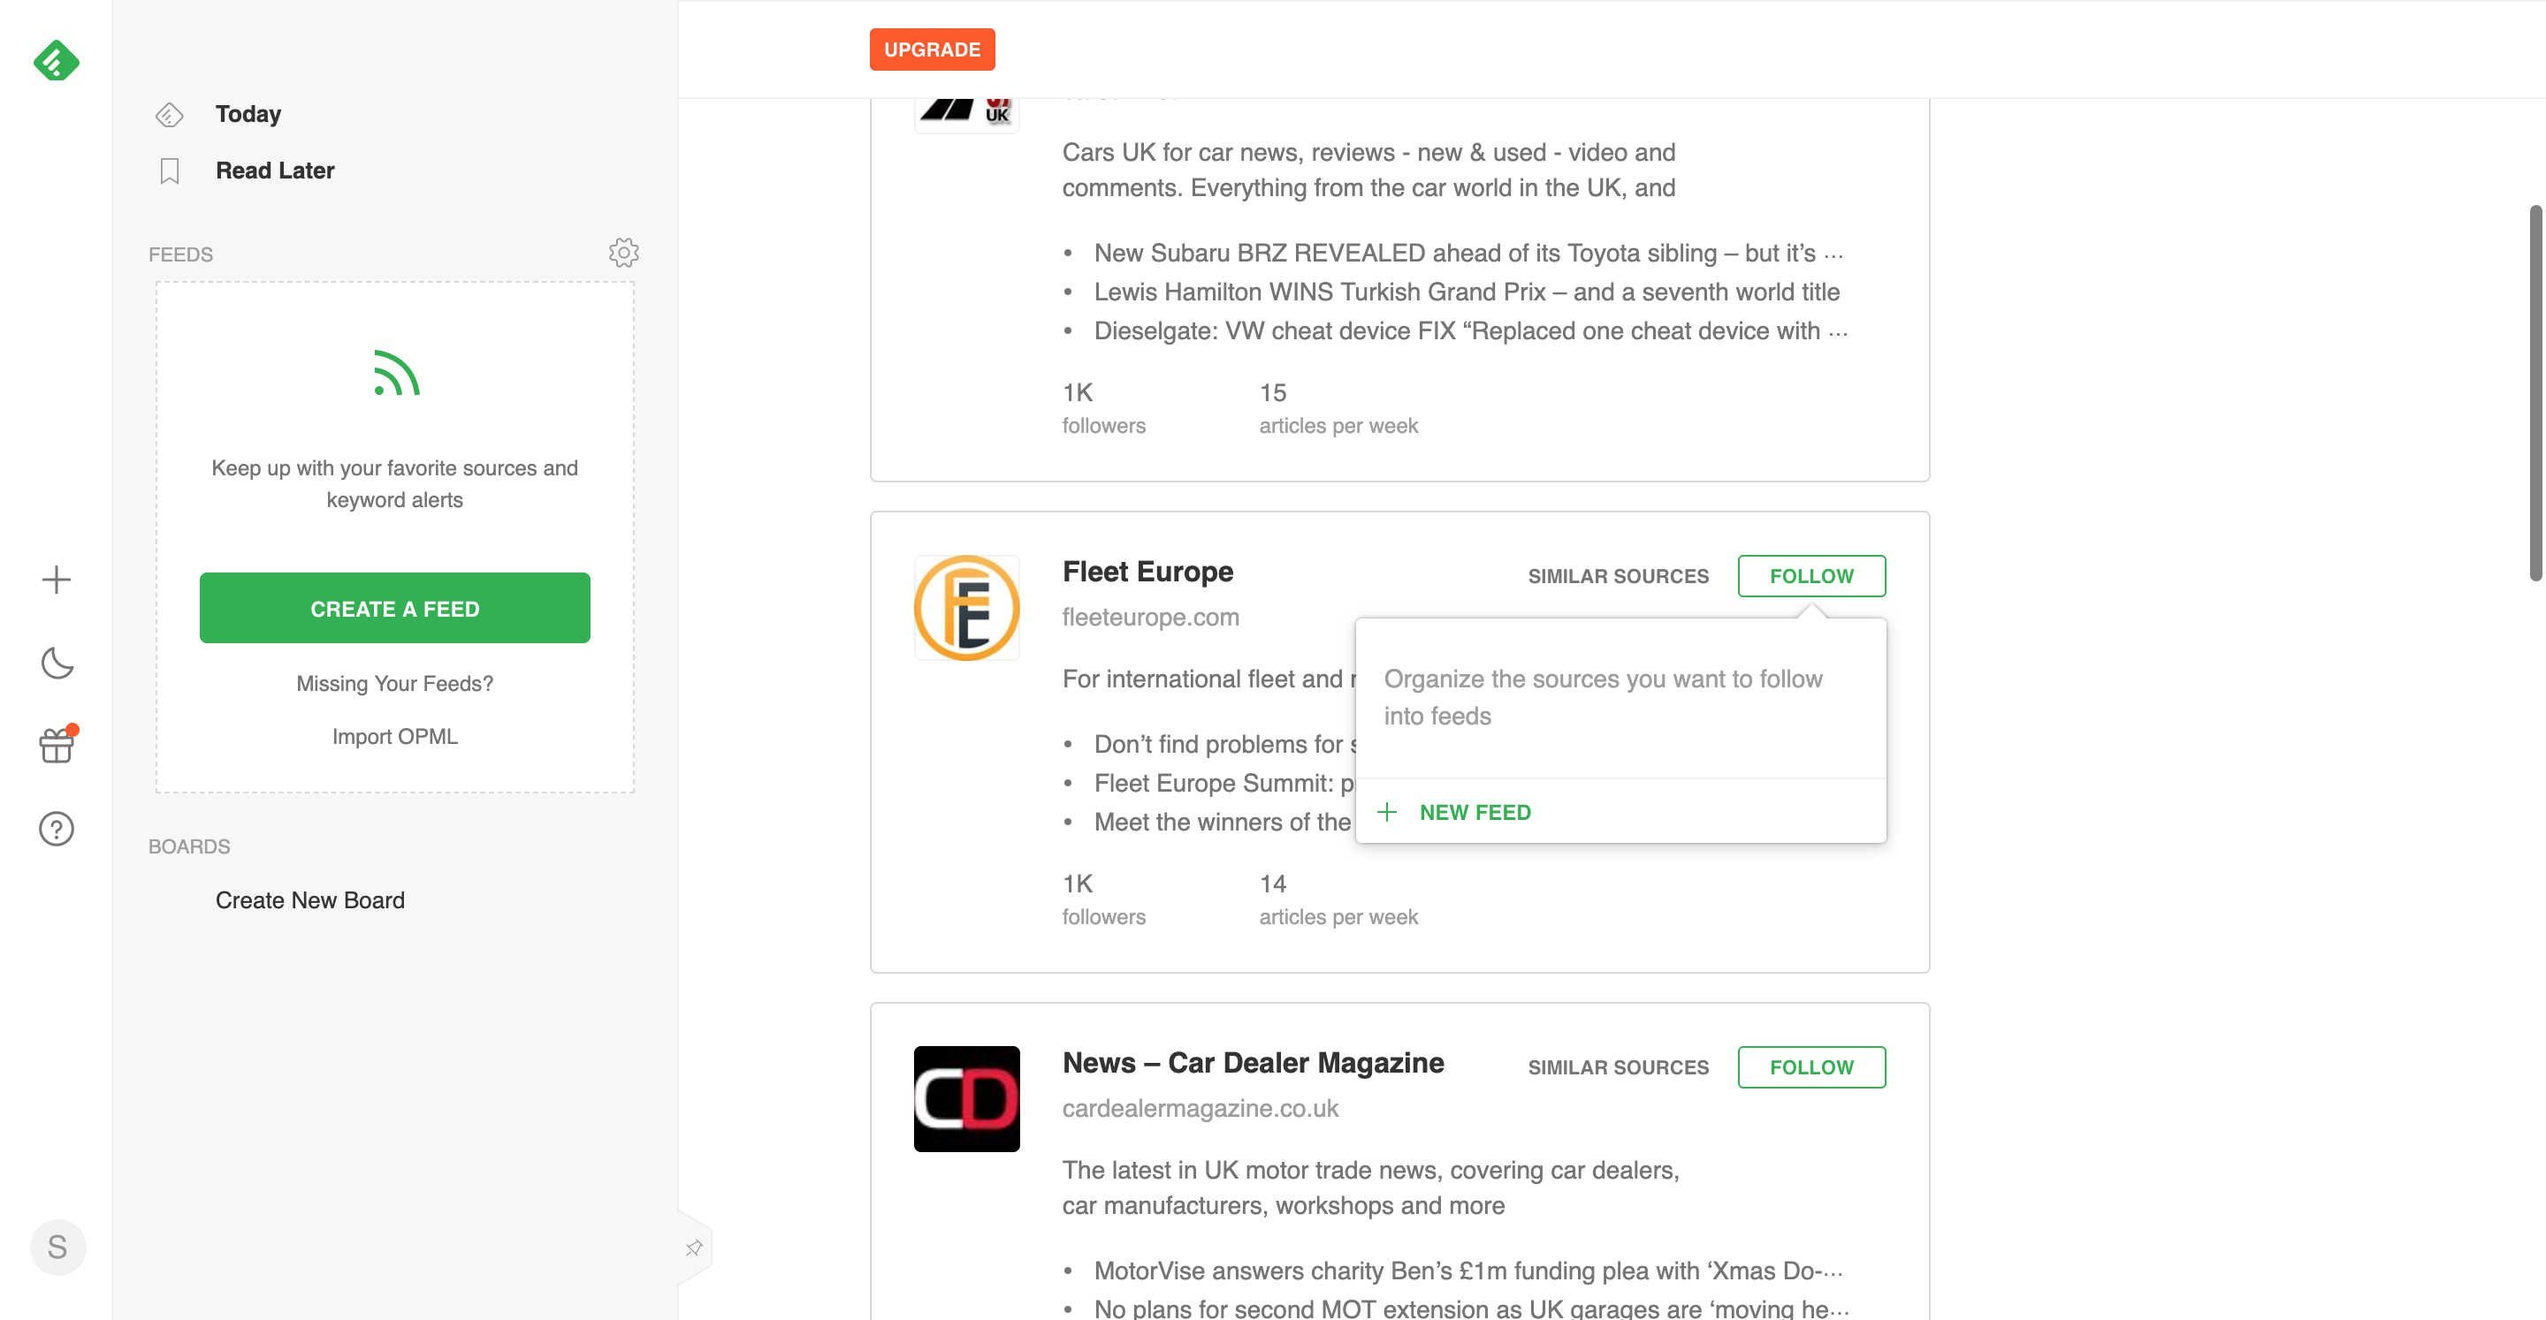Click Create New Board link
Screen dimensions: 2546x1320
(x=309, y=898)
